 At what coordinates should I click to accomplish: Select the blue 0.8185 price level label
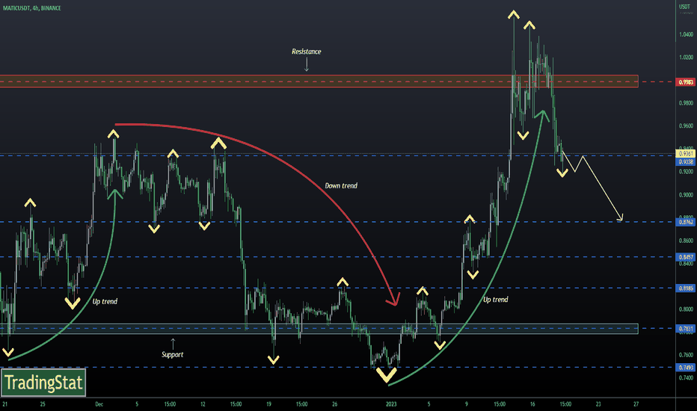coord(686,288)
